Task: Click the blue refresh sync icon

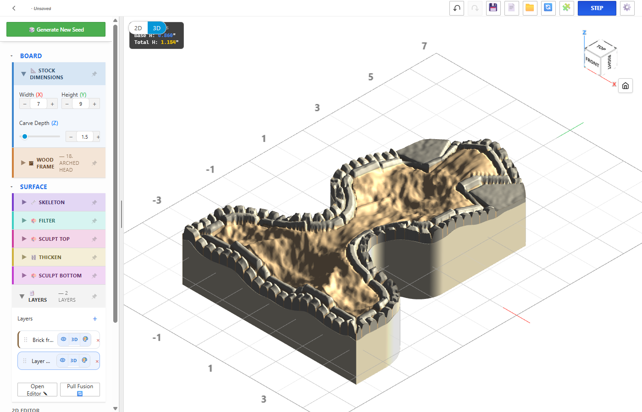Action: point(548,8)
